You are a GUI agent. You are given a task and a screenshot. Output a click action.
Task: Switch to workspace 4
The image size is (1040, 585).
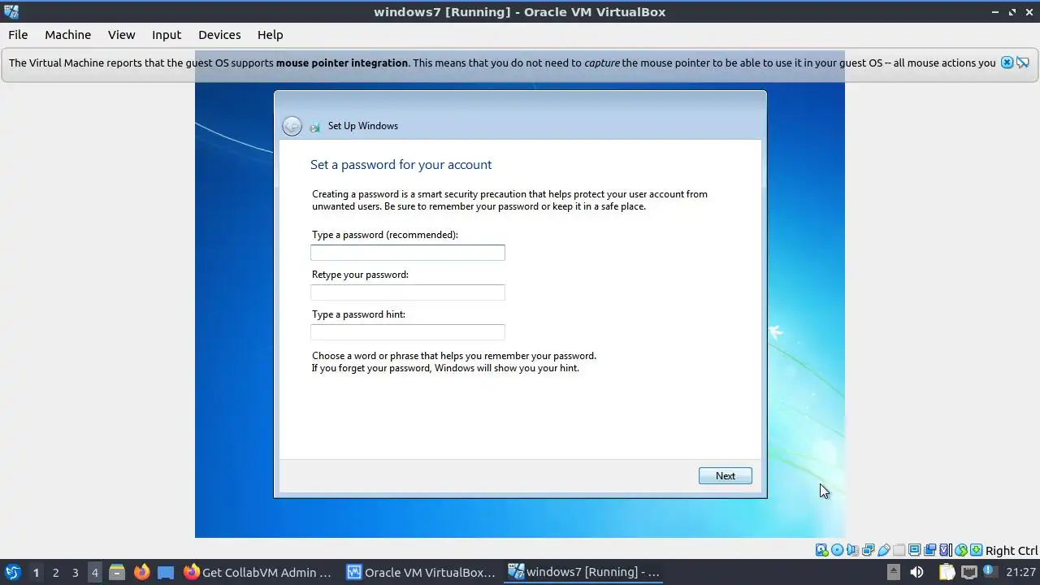(94, 572)
